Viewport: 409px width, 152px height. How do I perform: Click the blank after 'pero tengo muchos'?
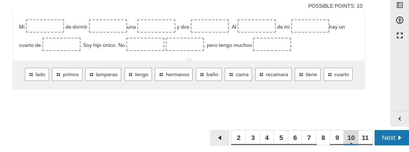point(272,44)
